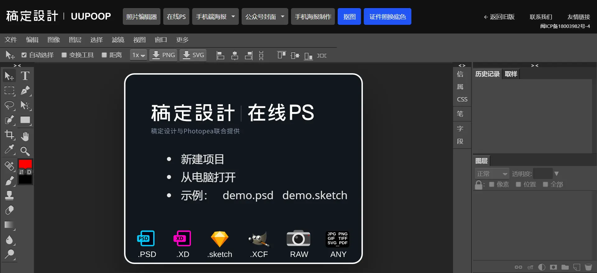Image resolution: width=597 pixels, height=273 pixels.
Task: Select the Brush tool
Action: pyautogui.click(x=9, y=181)
